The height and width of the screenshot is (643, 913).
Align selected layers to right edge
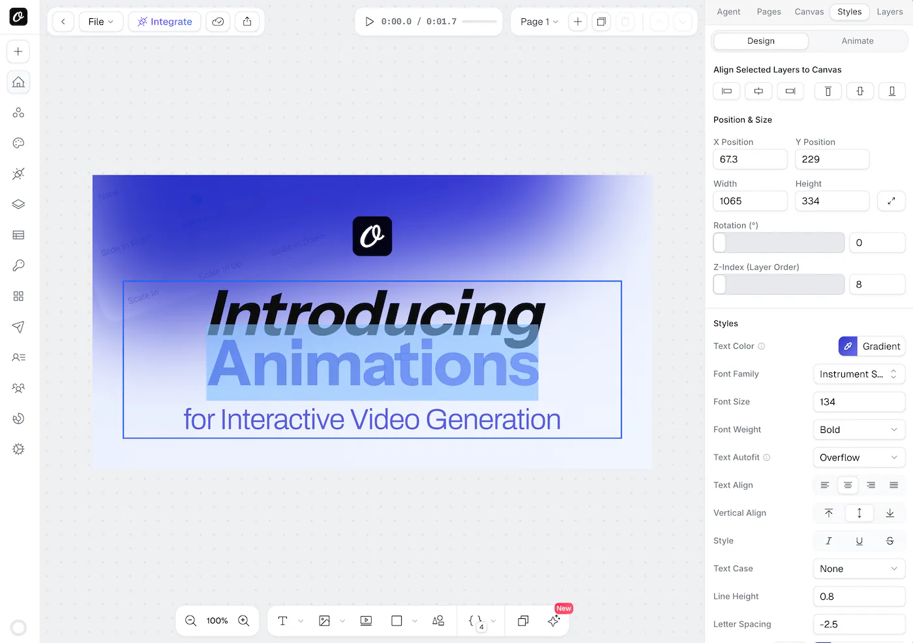(x=790, y=91)
